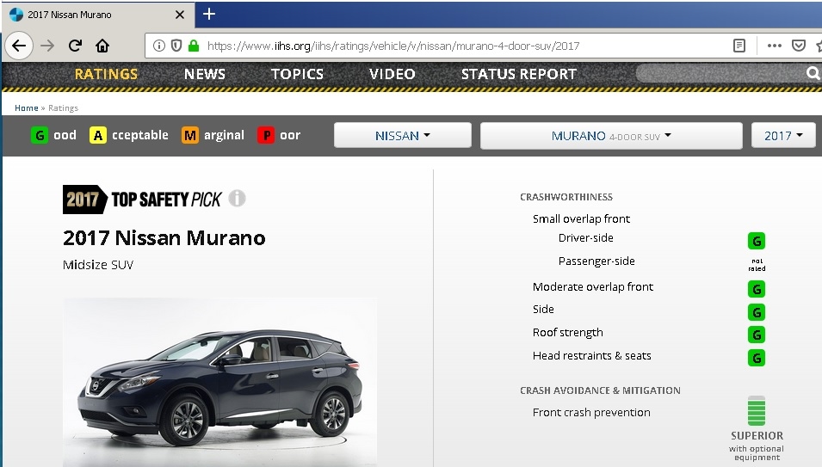Click the green secure connection padlock
This screenshot has height=467, width=822.
pos(194,46)
